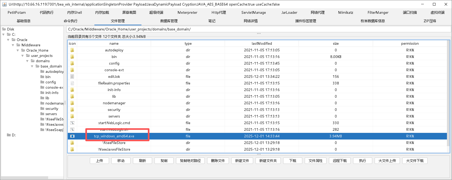Click the 2025-12-01 13:34:22 date cell

point(262,76)
